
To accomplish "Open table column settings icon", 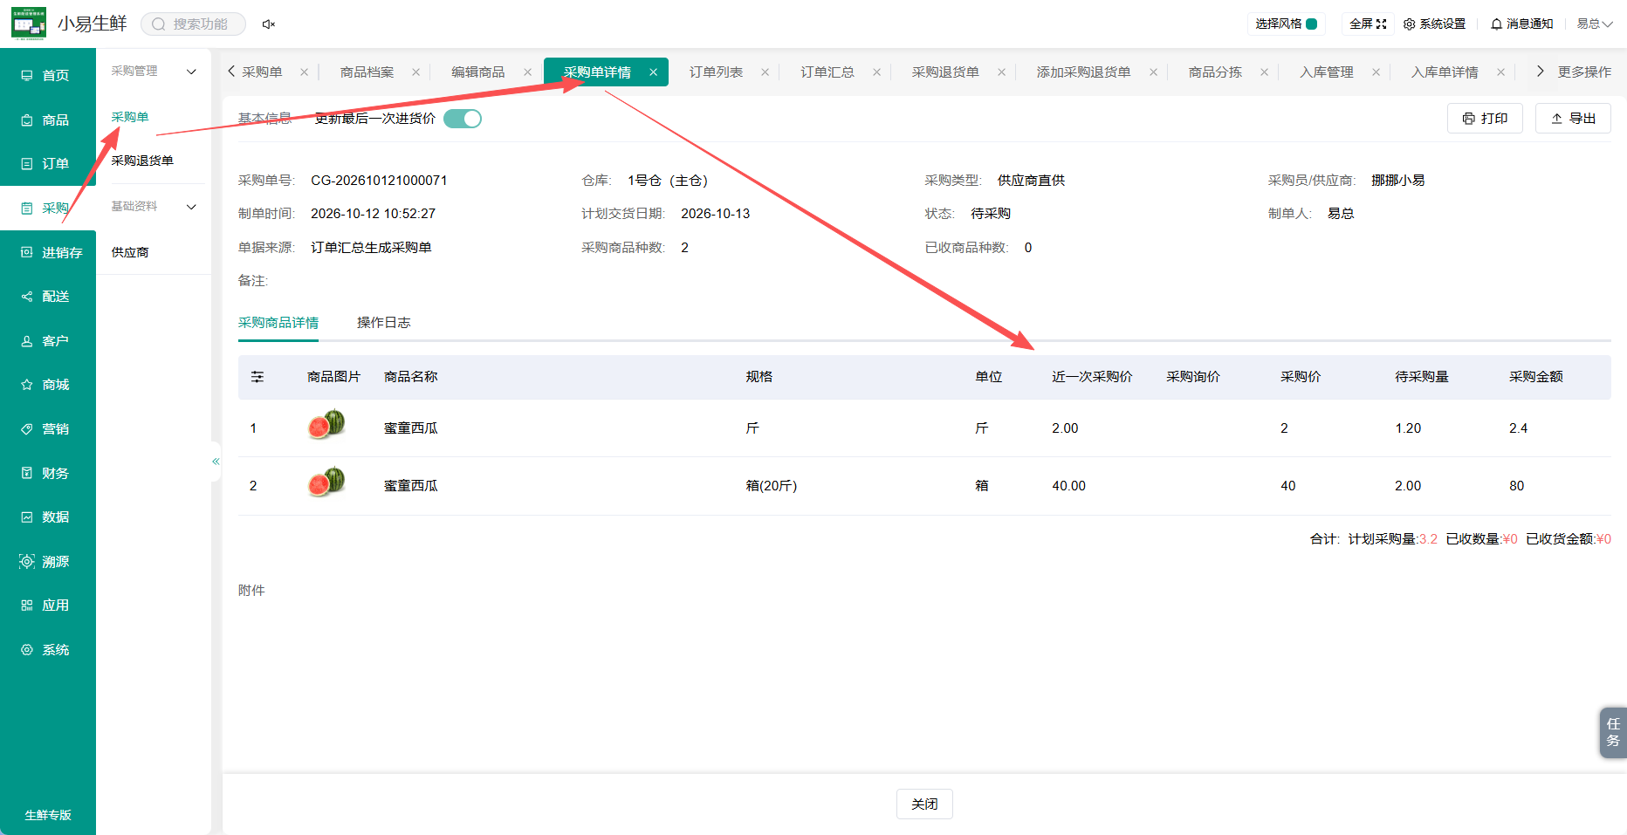I will [257, 377].
